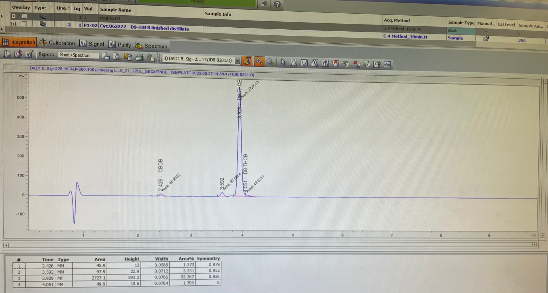Screen dimensions: 548x293
Task: Choose the negative peak integration tool
Action: 304,63
